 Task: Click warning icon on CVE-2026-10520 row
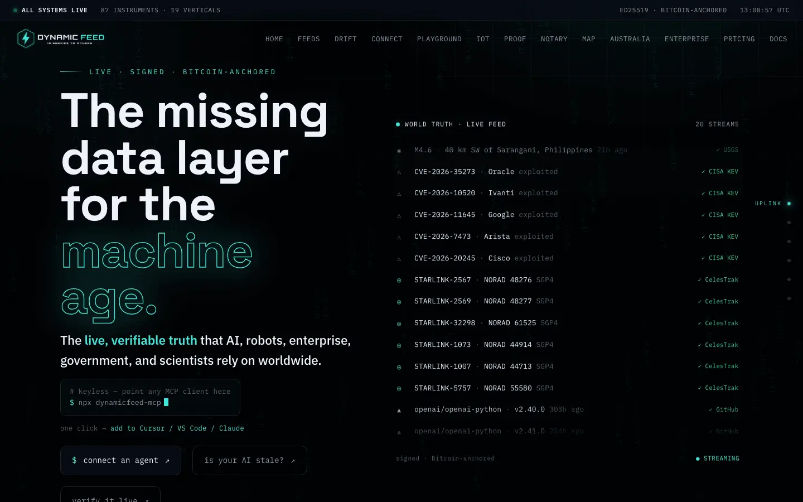coord(399,194)
